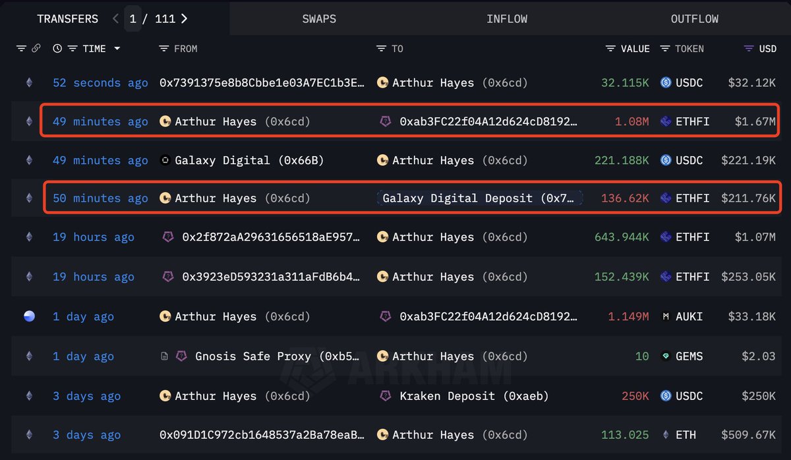Expand the TIME sort dropdown arrow
791x460 pixels.
[x=117, y=49]
